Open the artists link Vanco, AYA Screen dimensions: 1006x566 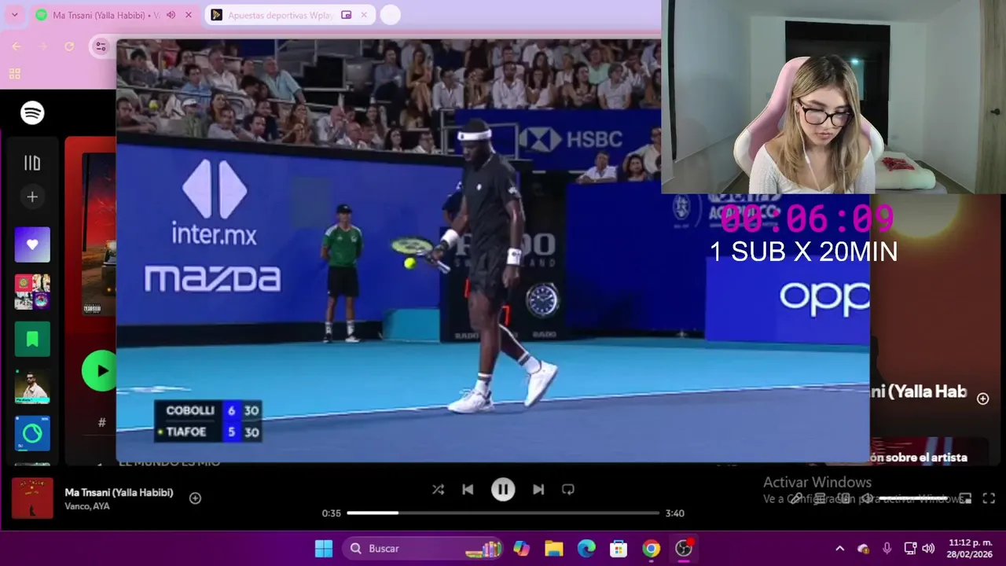click(87, 506)
